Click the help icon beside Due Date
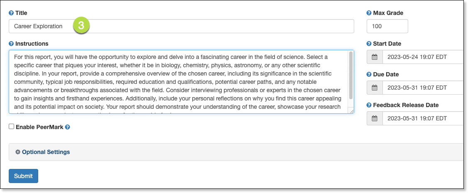This screenshot has width=468, height=193. point(369,74)
